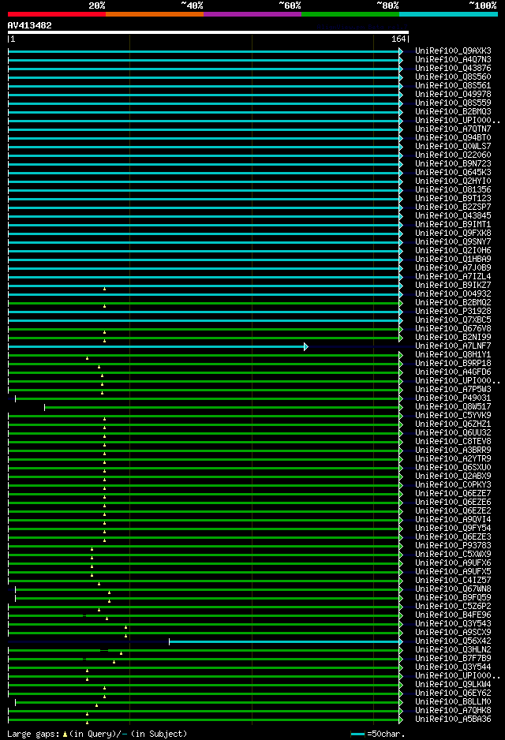The width and height of the screenshot is (505, 740).
Task: Click the arrowhead ending the A5BA36 alignment
Action: [401, 719]
